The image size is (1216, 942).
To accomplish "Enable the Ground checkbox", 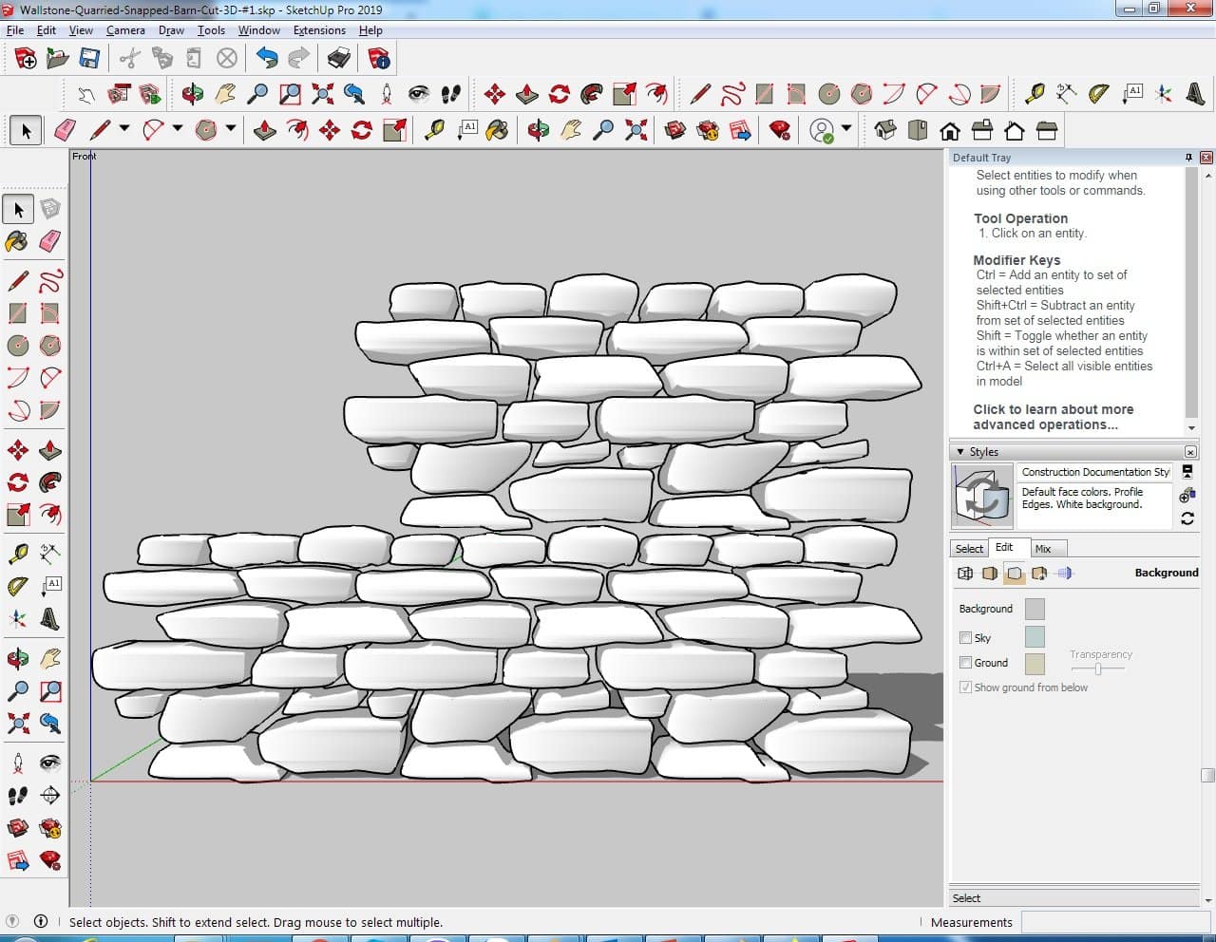I will click(965, 663).
